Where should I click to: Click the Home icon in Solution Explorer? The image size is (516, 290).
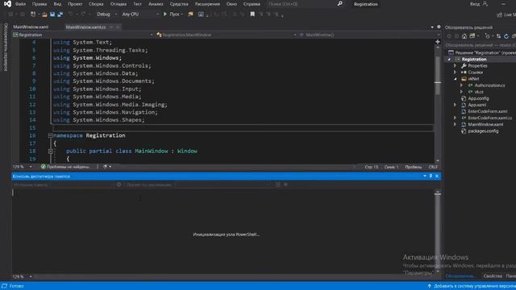click(464, 36)
